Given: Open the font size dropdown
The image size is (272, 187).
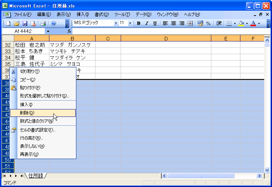Looking at the screenshot, I should [130, 23].
